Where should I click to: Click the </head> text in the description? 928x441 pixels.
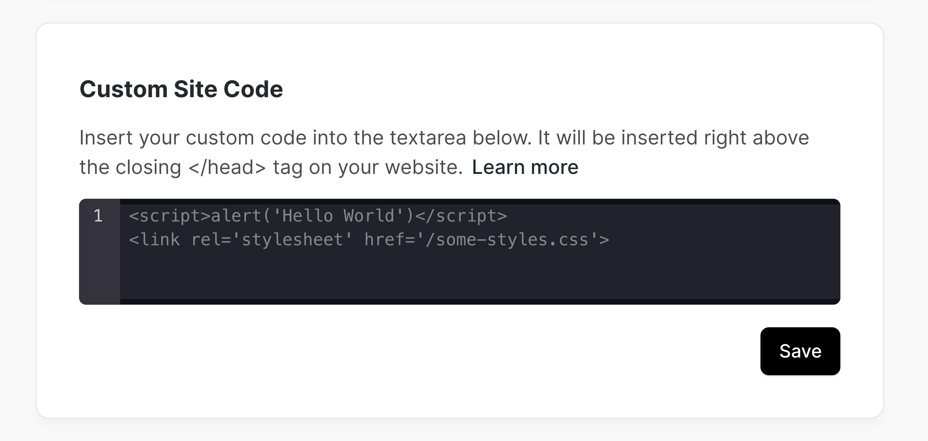[x=227, y=167]
